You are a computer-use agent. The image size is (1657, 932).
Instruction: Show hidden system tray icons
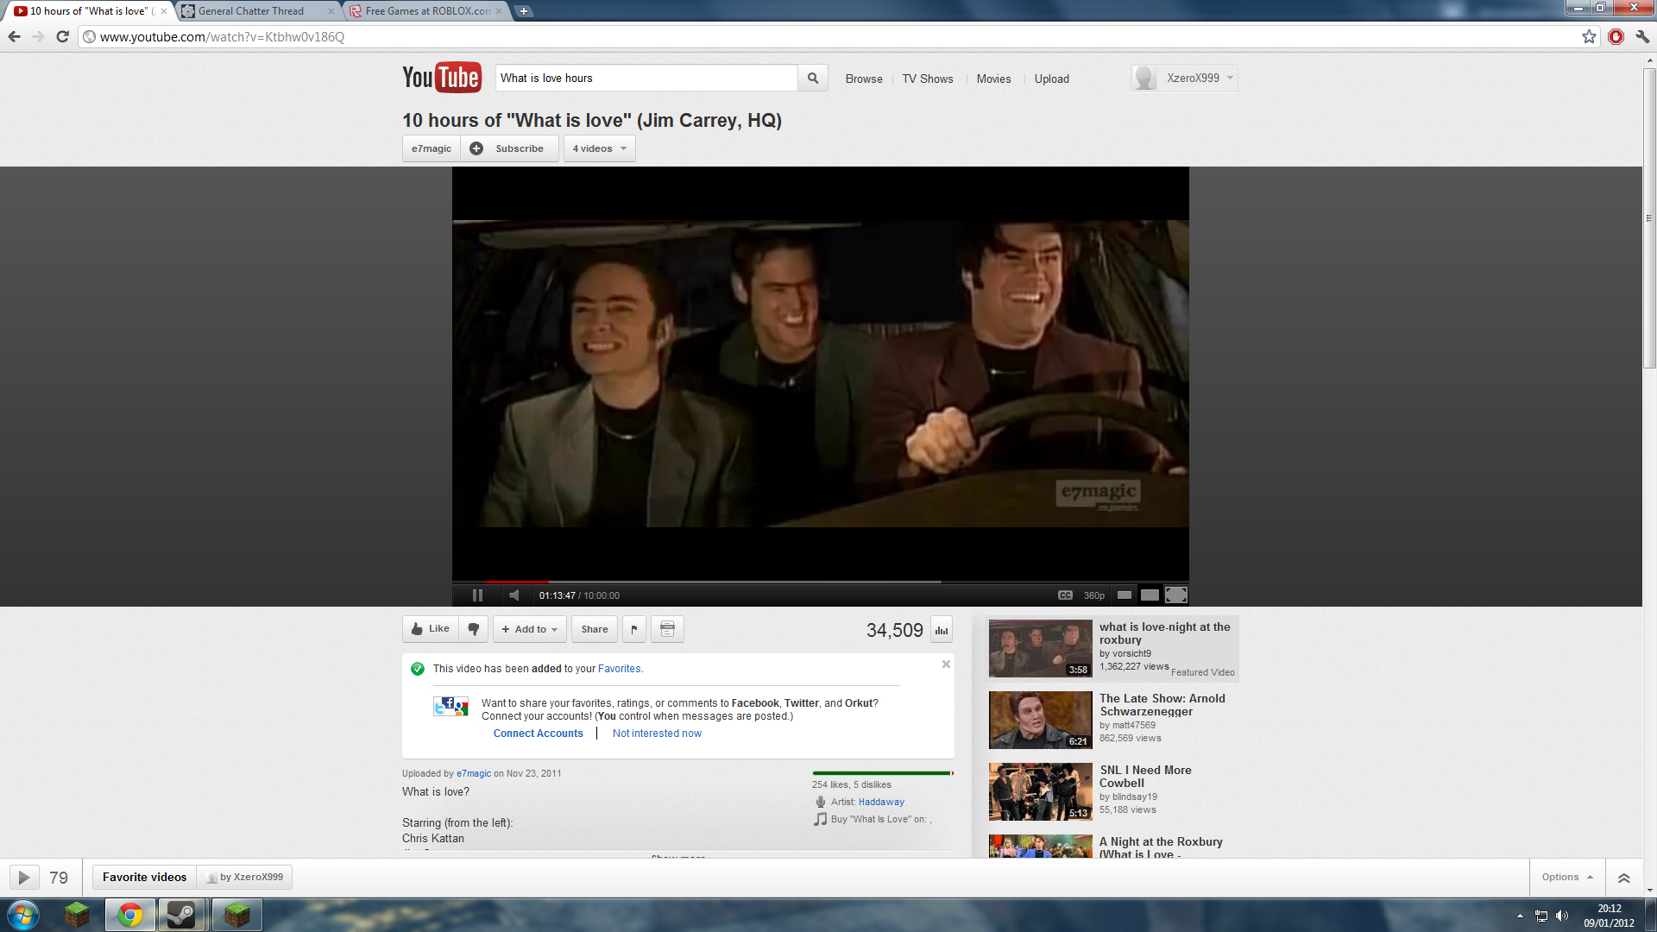click(1520, 916)
